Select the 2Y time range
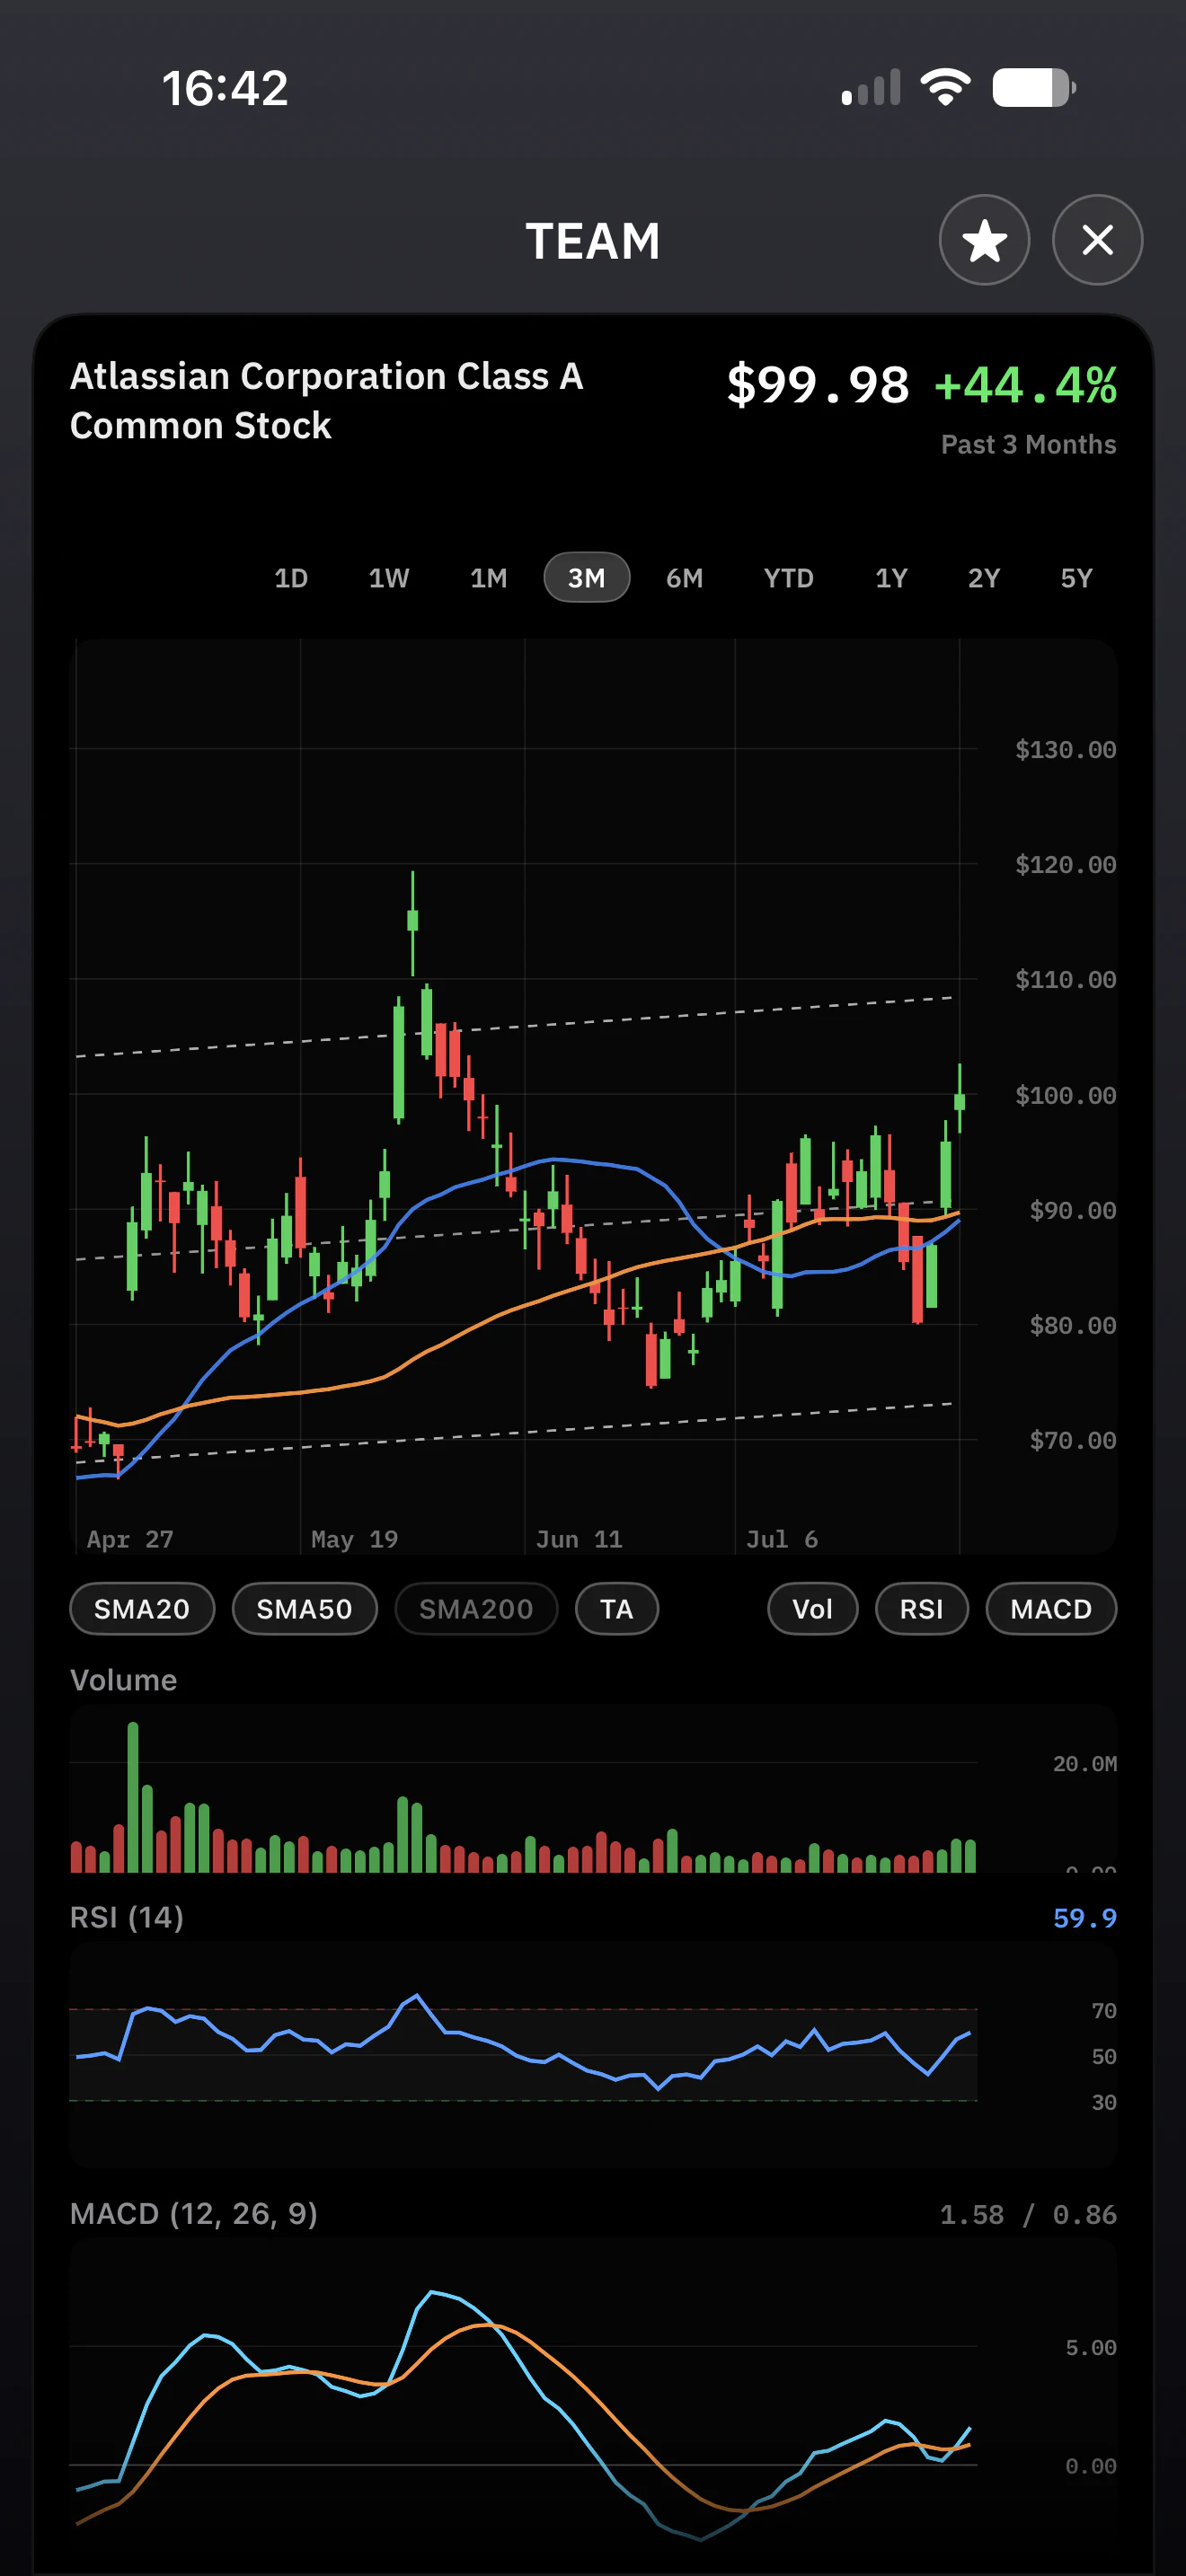 [x=984, y=578]
